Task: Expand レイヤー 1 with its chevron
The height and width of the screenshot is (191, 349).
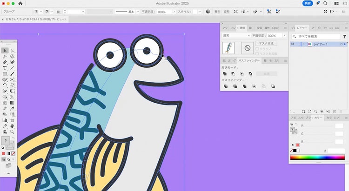Action: (x=304, y=44)
